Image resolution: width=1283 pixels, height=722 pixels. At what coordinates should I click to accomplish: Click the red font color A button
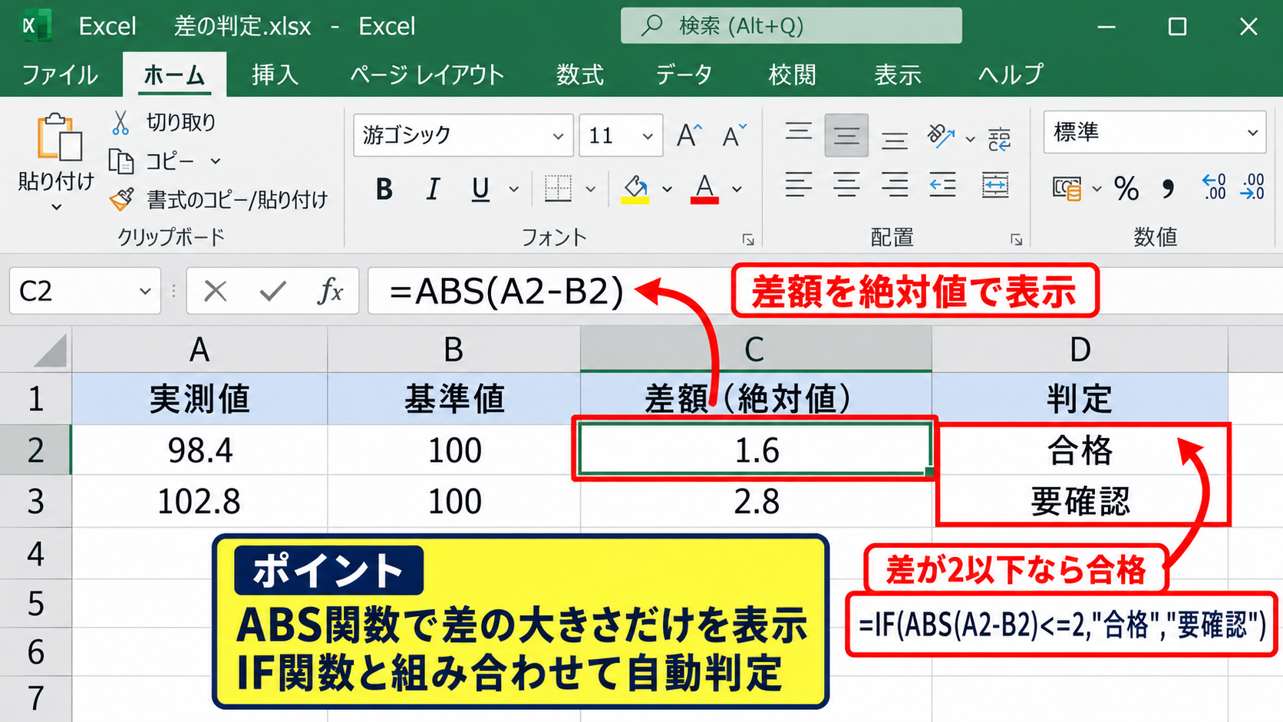click(704, 189)
